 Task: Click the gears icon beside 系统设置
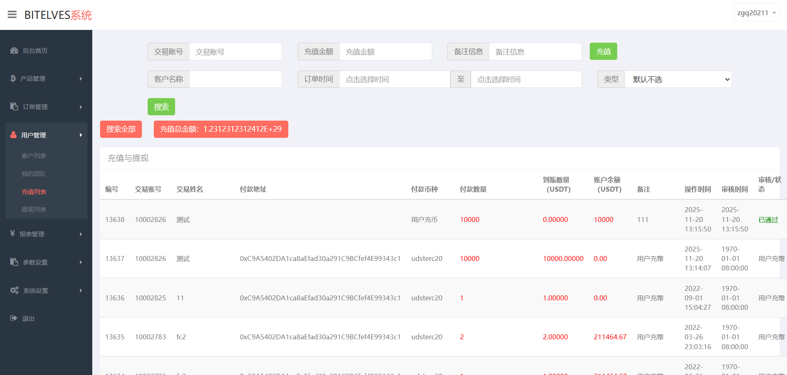(14, 290)
